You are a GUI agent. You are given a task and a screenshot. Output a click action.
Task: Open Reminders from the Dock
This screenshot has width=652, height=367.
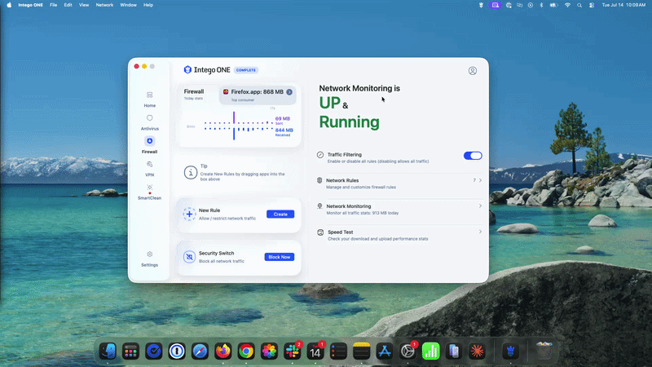(x=338, y=352)
